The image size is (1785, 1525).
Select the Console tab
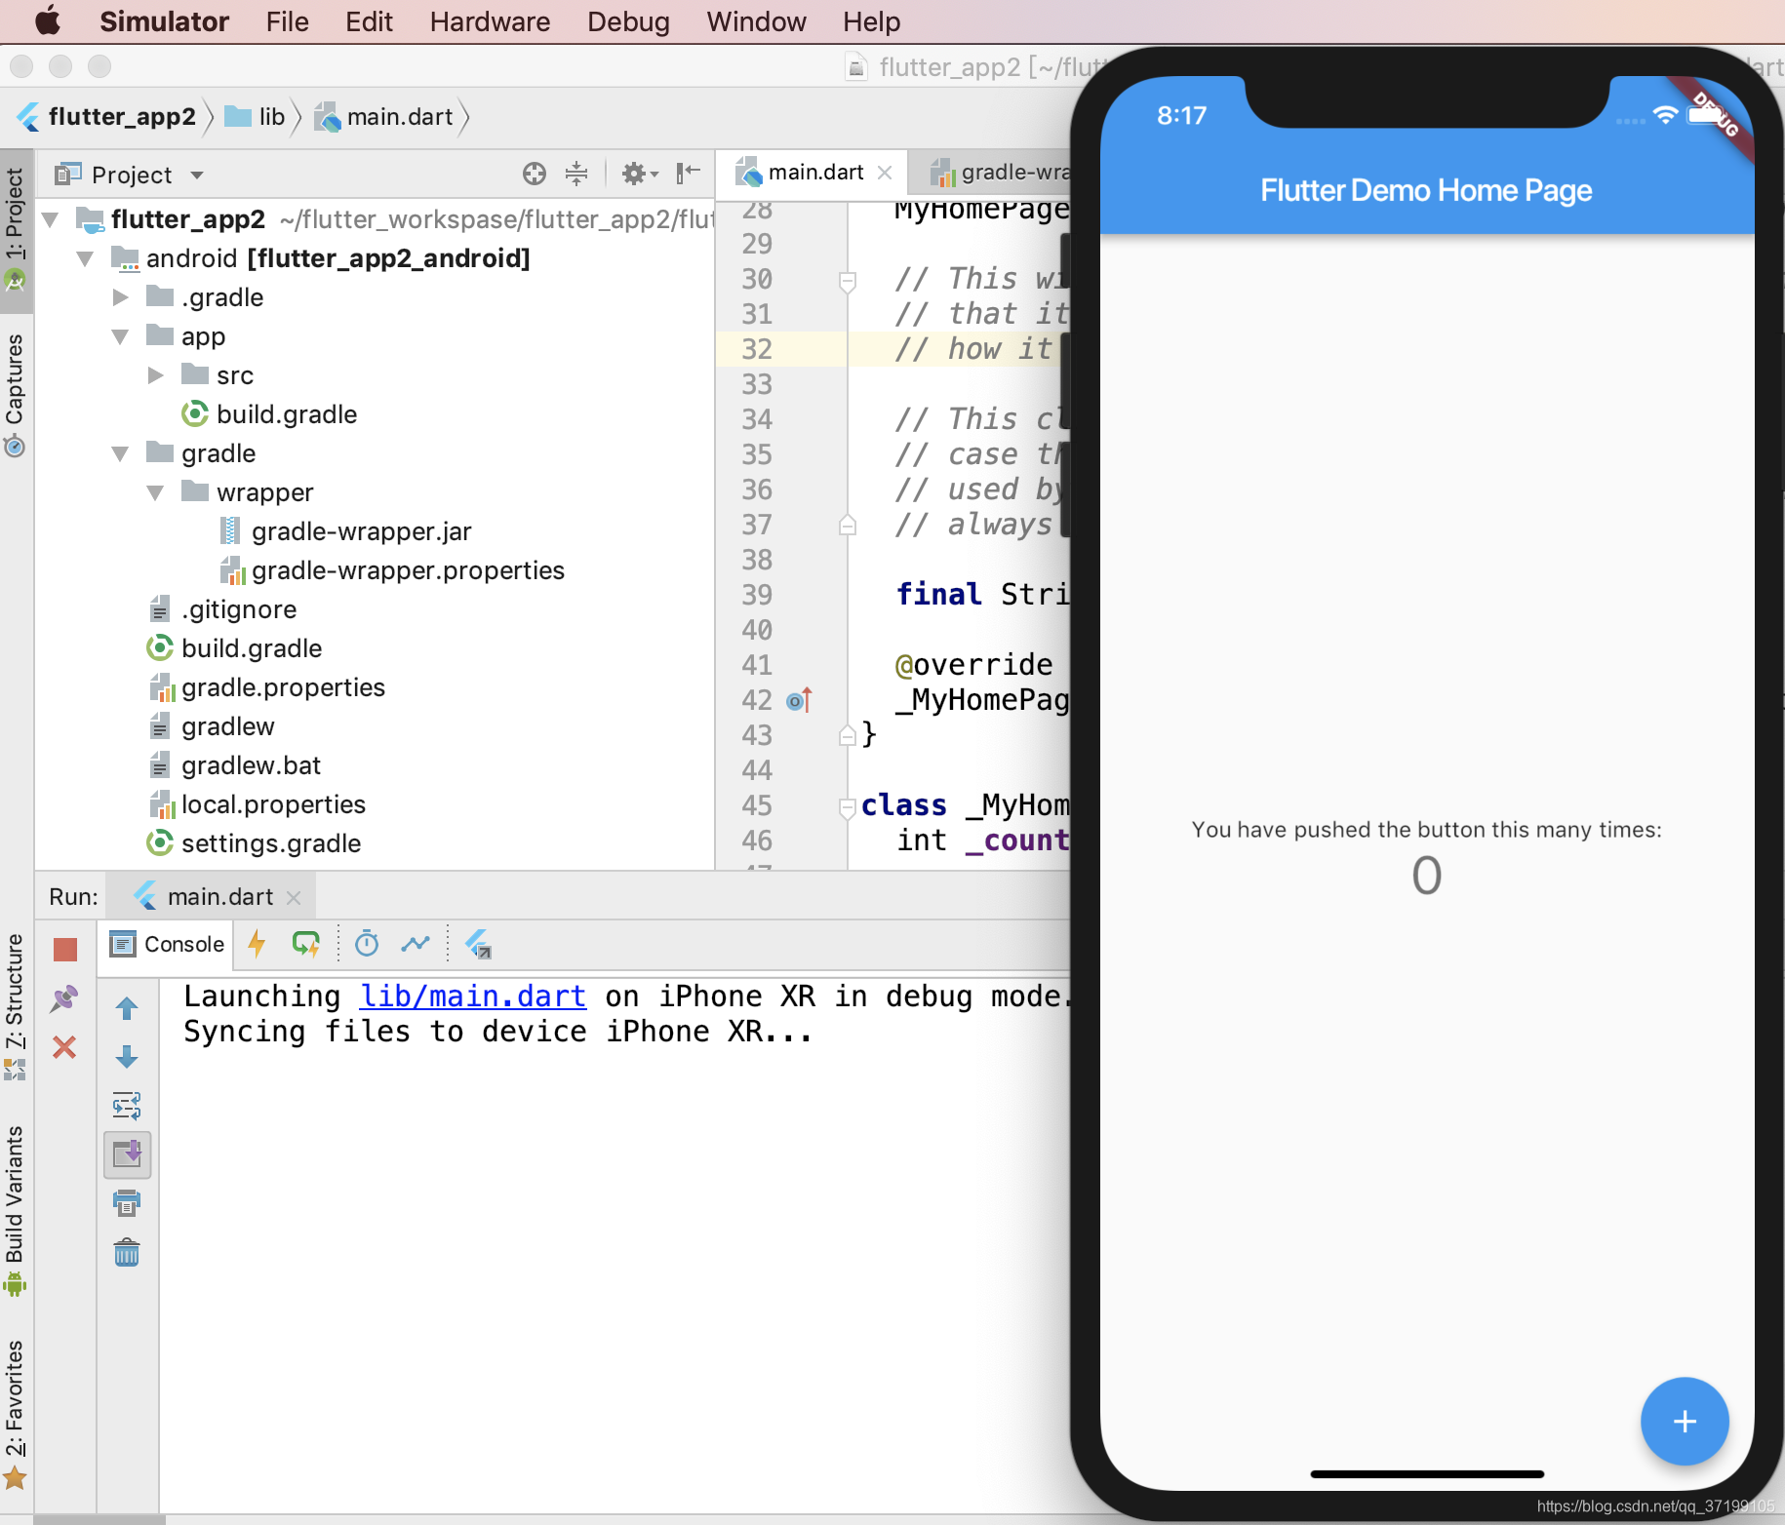coord(168,944)
